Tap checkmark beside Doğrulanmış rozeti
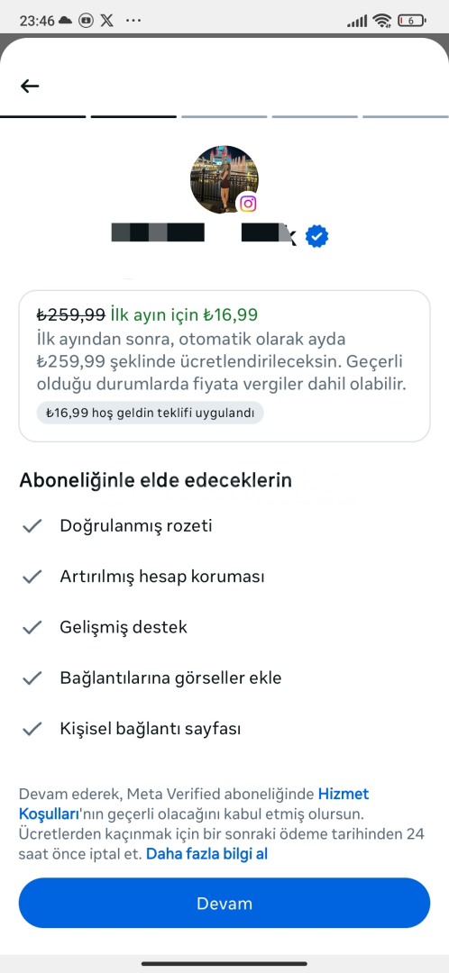The width and height of the screenshot is (449, 973). 32,526
